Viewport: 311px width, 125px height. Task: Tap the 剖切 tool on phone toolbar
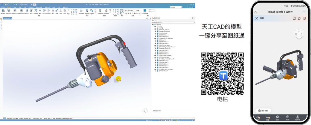278,118
